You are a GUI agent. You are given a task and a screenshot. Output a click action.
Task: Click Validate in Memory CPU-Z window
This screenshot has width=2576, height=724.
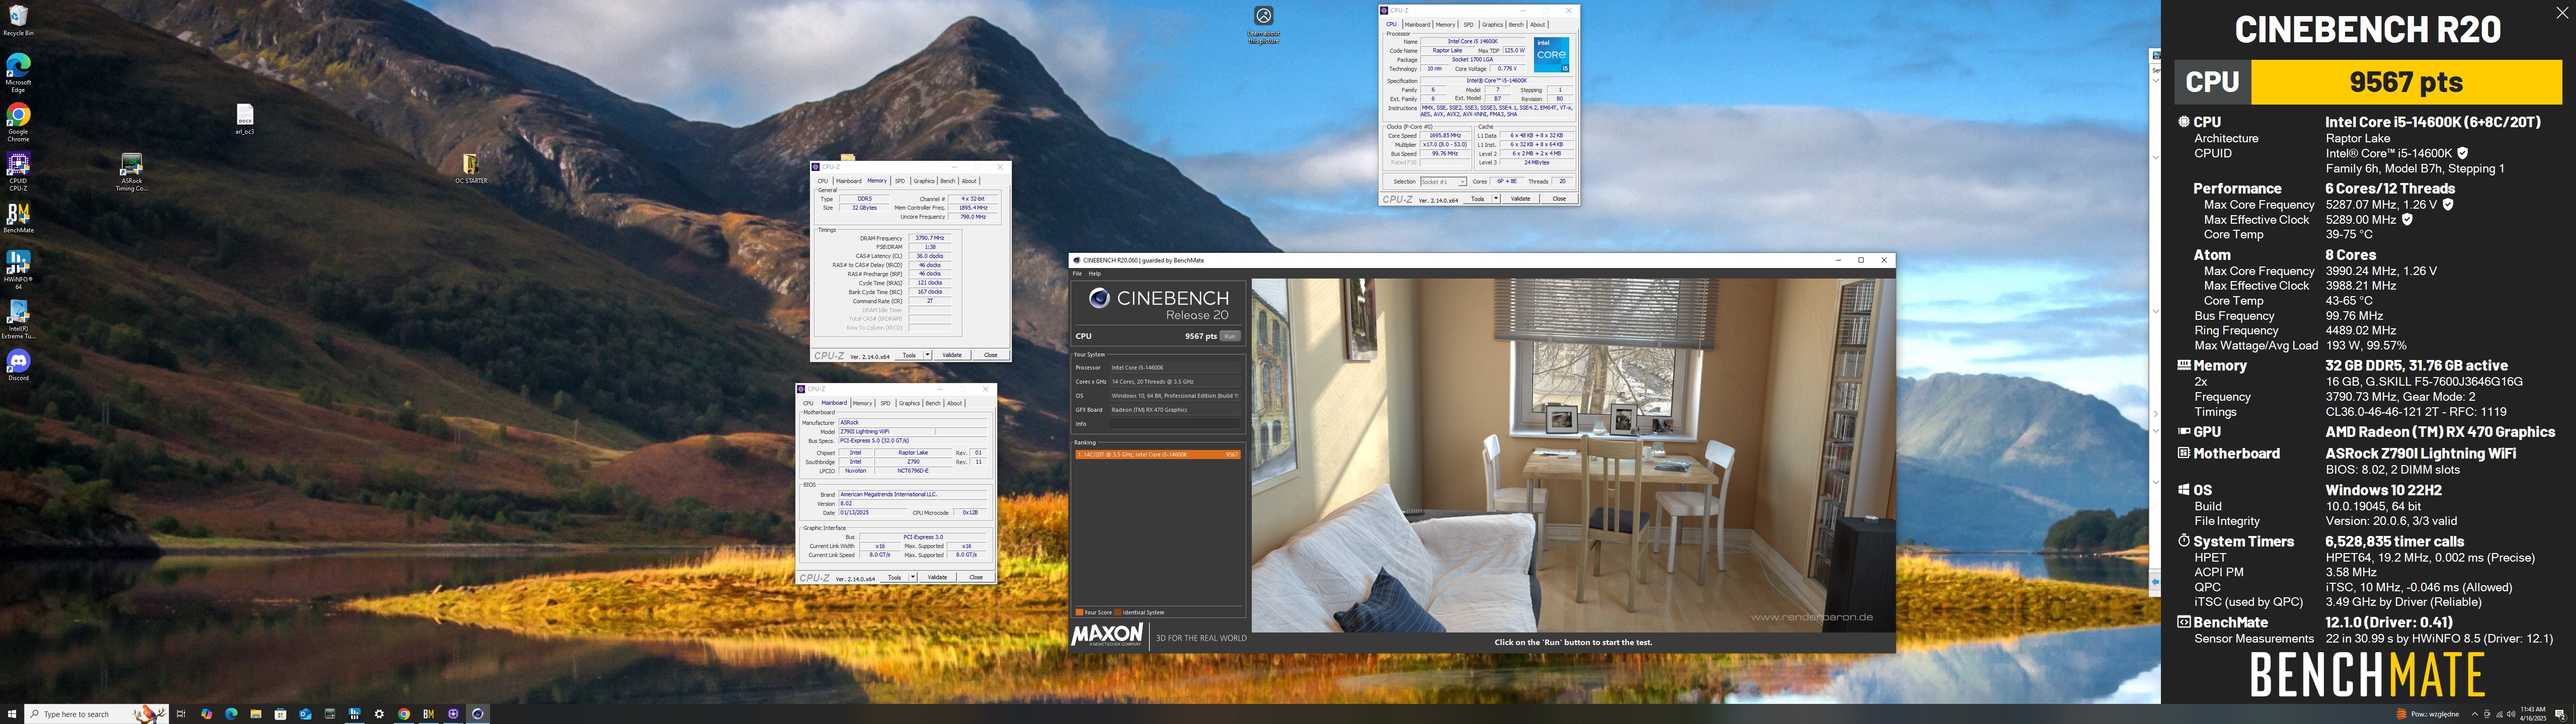952,355
